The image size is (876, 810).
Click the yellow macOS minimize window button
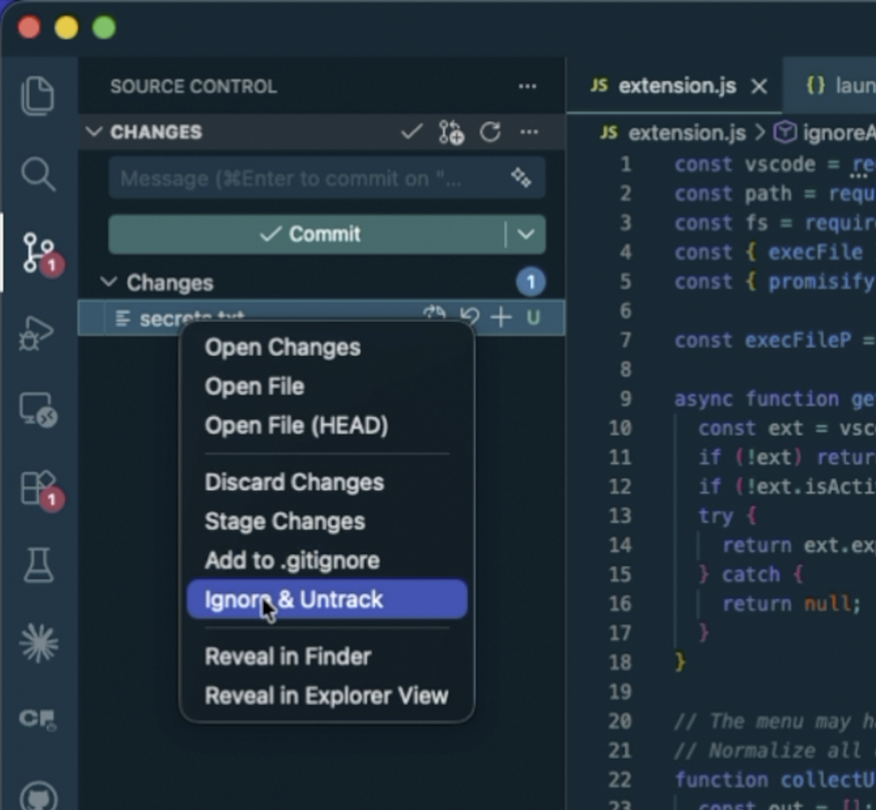66,27
